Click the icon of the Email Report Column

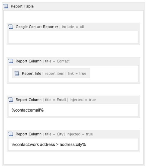click(x=11, y=100)
